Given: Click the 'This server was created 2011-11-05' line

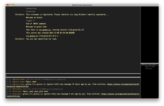Looking at the screenshot, I should pos(50,33).
